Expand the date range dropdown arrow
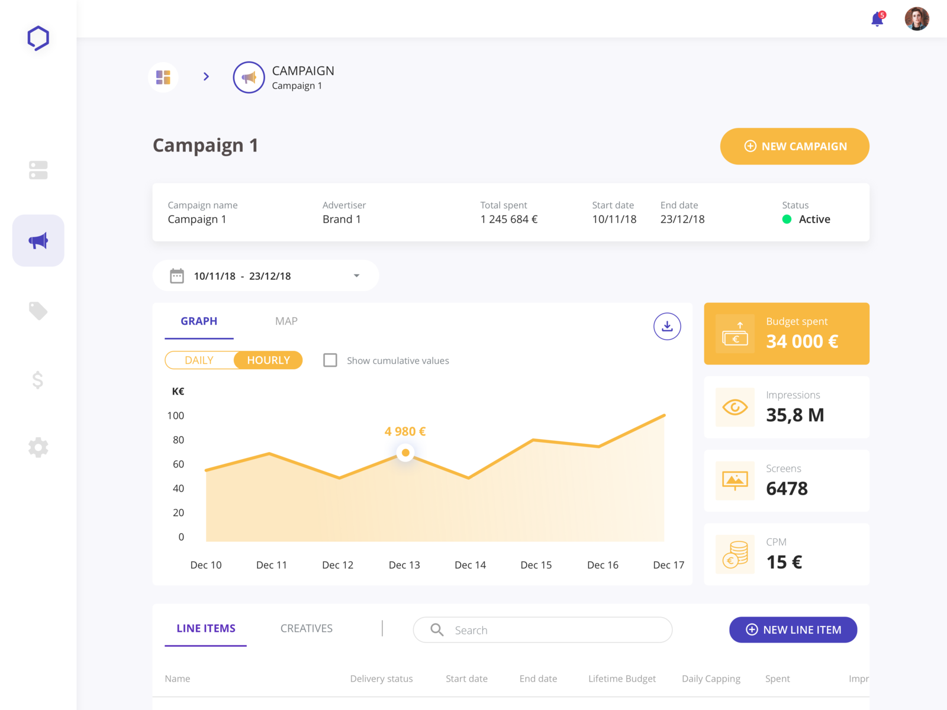This screenshot has height=710, width=947. coord(356,276)
